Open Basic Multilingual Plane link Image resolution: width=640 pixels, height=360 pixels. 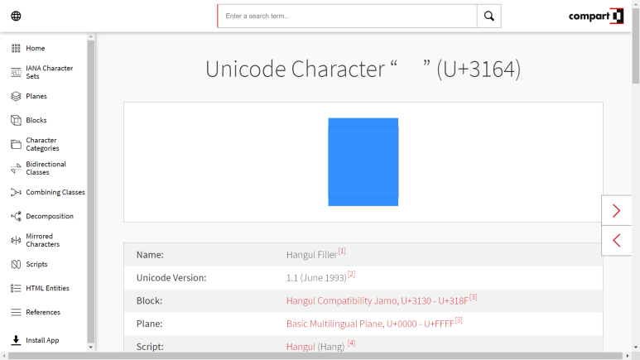point(370,324)
